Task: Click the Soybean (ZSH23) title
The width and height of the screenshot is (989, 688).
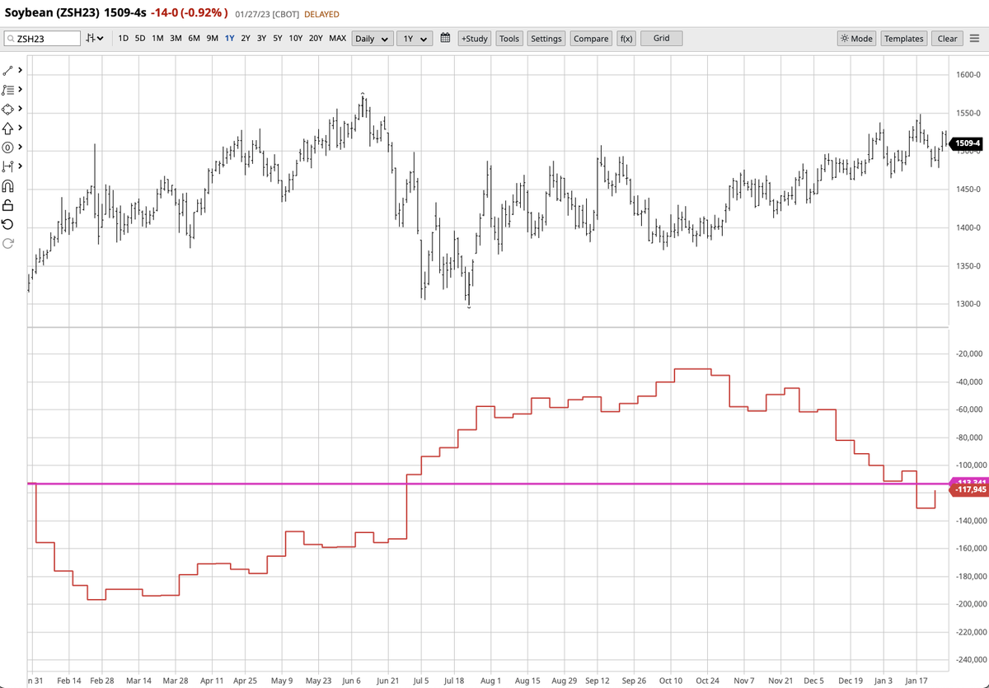Action: coord(53,14)
